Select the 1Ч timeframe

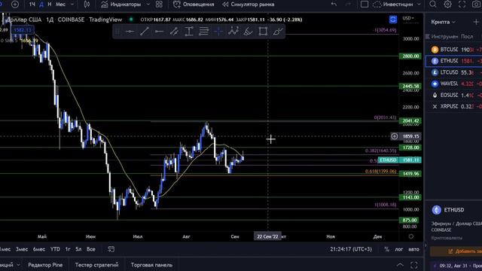click(32, 5)
